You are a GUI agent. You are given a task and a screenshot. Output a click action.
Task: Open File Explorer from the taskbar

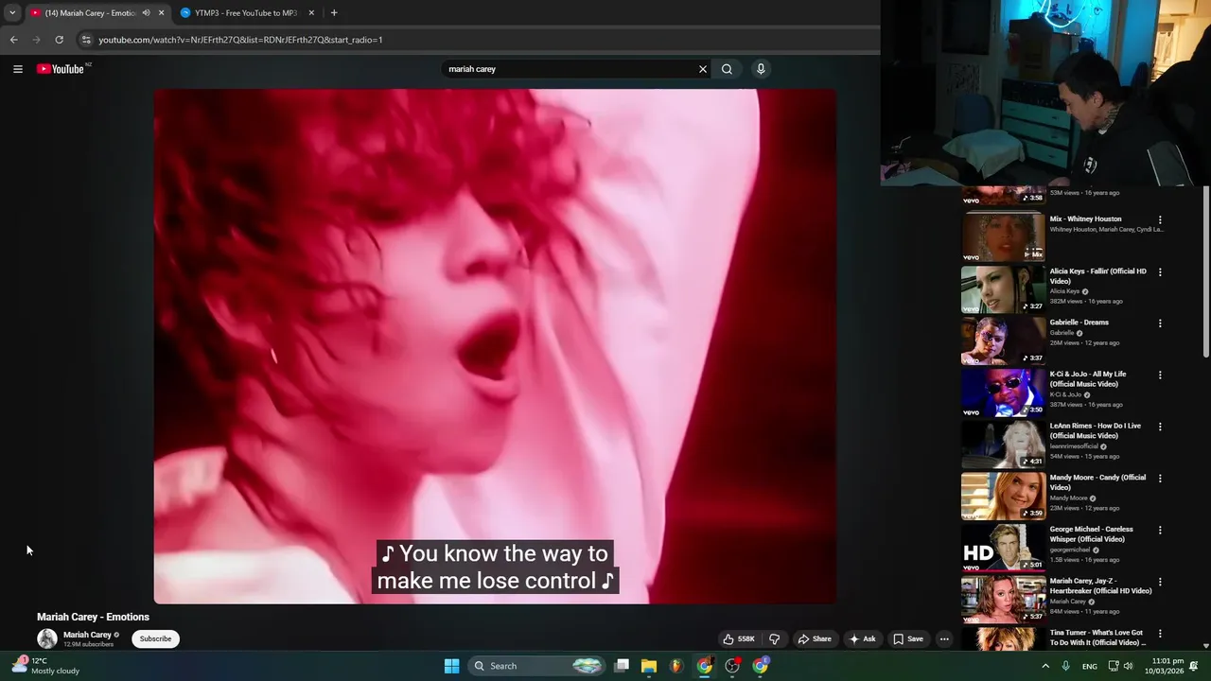point(649,666)
